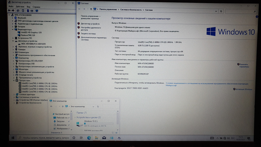Open Microsoft license agreement terms link
The width and height of the screenshot is (261, 147).
pyautogui.click(x=207, y=84)
